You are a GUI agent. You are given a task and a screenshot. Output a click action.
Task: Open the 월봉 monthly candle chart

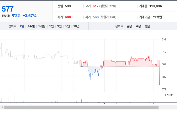[147, 26]
